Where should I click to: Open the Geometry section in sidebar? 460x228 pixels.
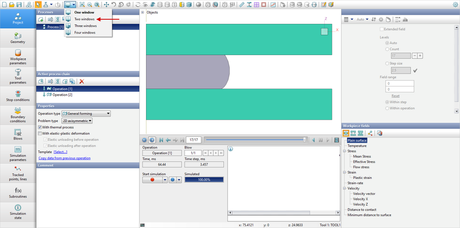point(18,38)
